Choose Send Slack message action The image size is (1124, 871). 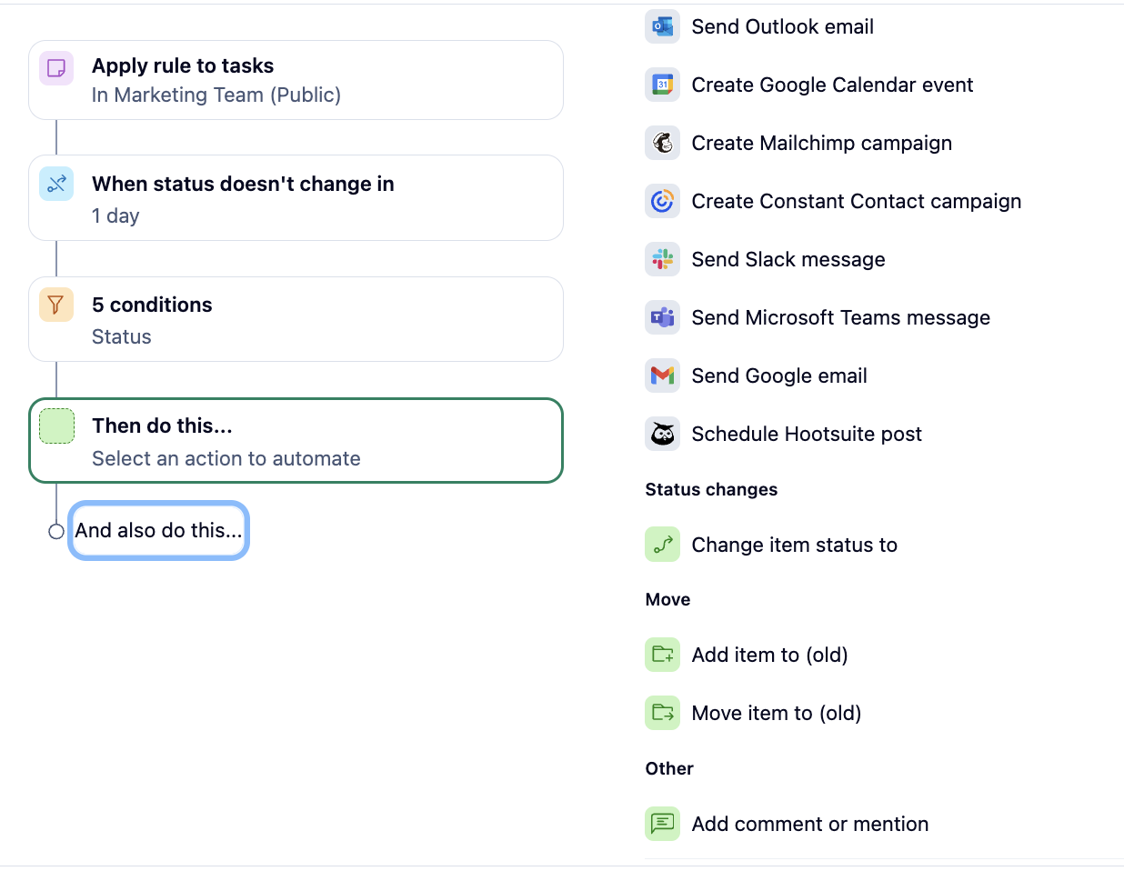[788, 260]
